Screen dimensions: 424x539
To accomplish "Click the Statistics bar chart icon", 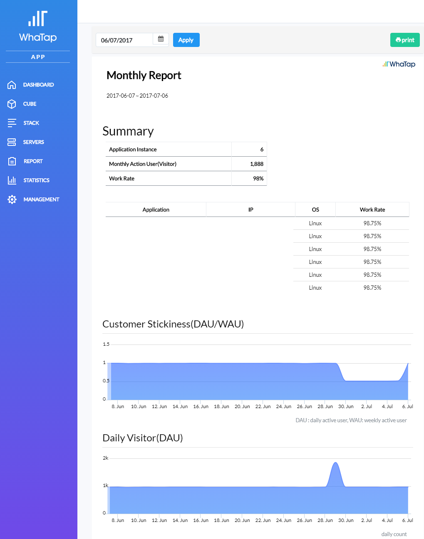I will (12, 180).
